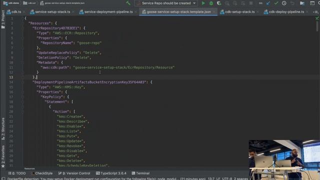Click the "goose-repo" value on line 6
The width and height of the screenshot is (320, 180).
point(89,43)
